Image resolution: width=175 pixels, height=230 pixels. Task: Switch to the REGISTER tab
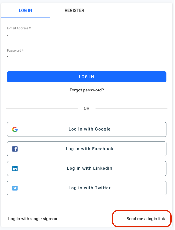coord(74,10)
